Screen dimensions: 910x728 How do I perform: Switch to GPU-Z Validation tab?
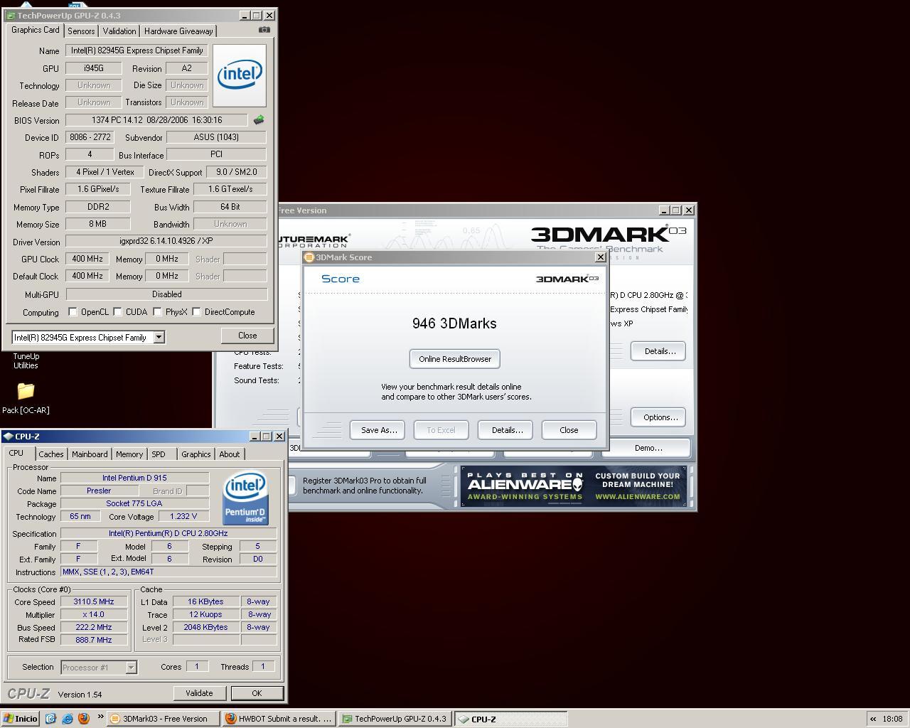[x=119, y=31]
